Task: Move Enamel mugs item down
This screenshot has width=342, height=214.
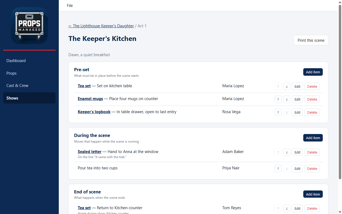Action: pos(287,99)
